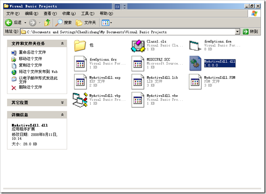This screenshot has height=194, width=266.
Task: Click 移动这个文件 link
Action: [30, 59]
